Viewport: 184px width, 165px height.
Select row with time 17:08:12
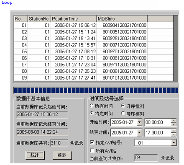(94, 52)
